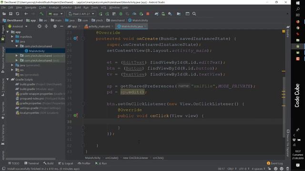305x171 pixels.
Task: Expand the manifests folder node
Action: point(12,37)
